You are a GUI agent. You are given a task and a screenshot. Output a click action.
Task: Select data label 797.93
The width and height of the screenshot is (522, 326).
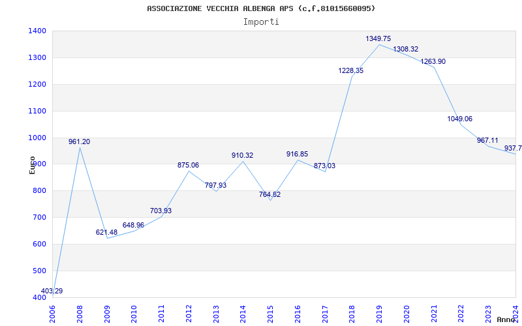coord(215,185)
